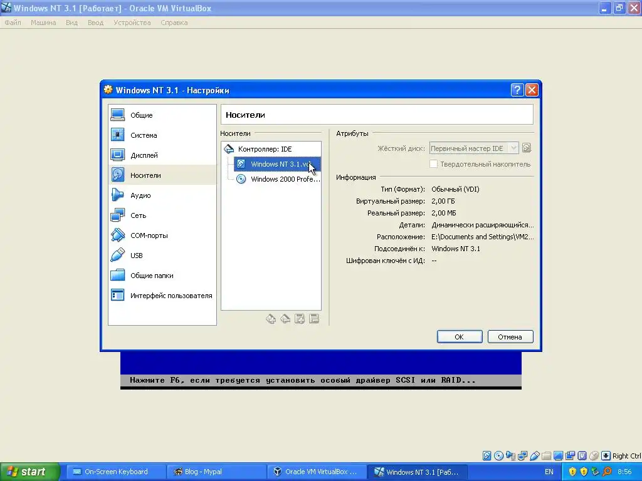Click the network status bar icon
The width and height of the screenshot is (642, 481).
click(x=522, y=456)
